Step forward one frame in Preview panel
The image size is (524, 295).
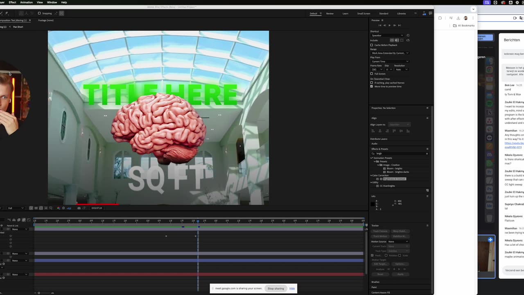tap(394, 25)
